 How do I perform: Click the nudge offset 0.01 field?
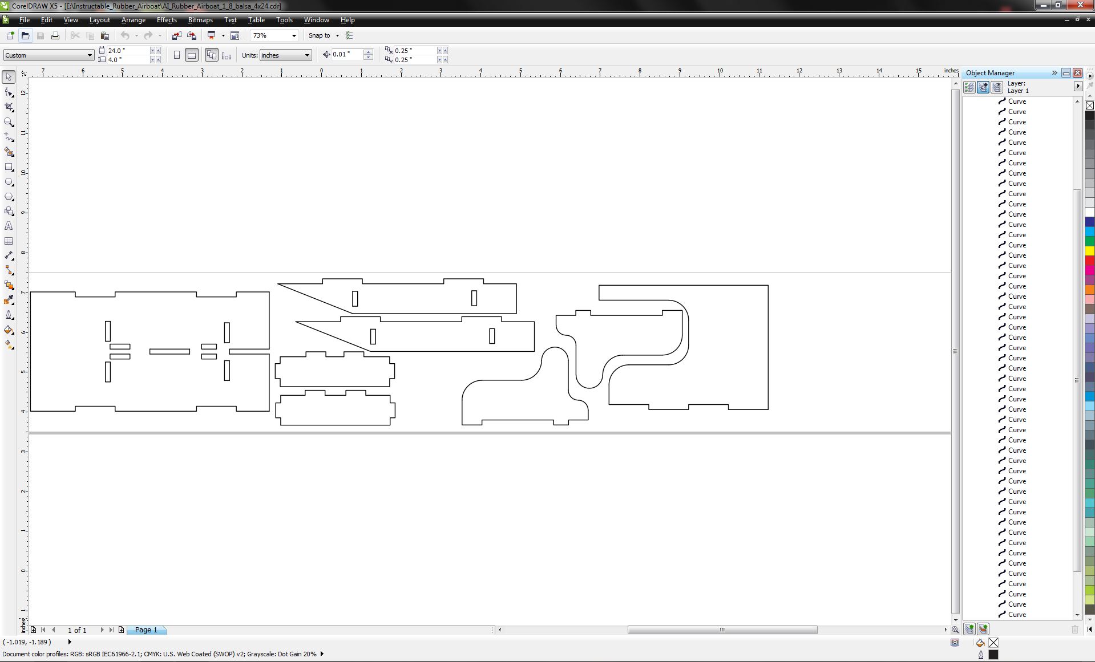pyautogui.click(x=347, y=55)
